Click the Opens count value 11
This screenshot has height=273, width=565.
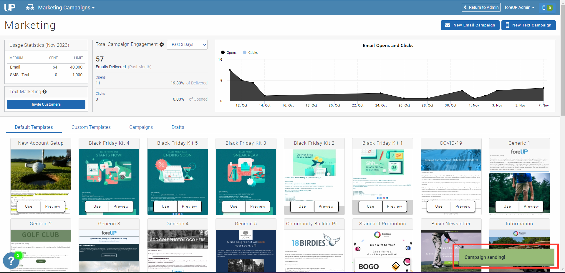(x=98, y=83)
